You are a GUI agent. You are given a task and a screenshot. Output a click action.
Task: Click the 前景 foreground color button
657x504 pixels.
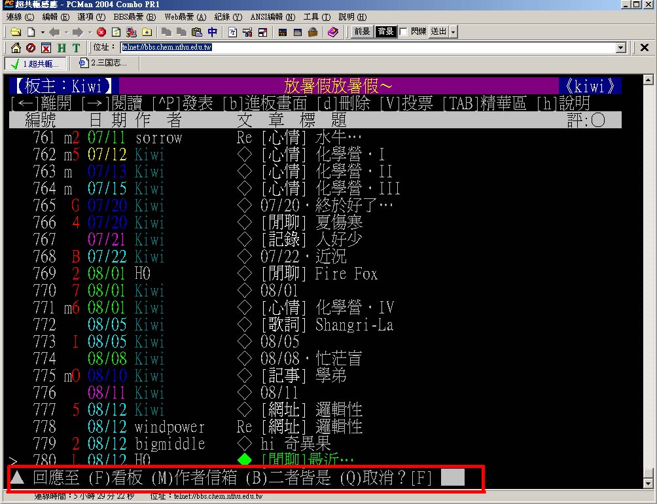pyautogui.click(x=362, y=32)
